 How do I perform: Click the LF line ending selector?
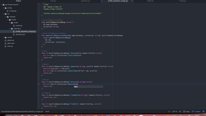coord(169,111)
